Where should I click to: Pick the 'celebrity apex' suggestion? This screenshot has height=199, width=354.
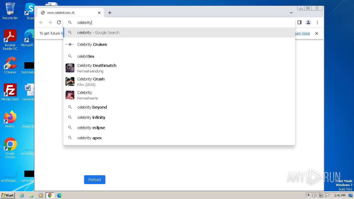point(179,138)
